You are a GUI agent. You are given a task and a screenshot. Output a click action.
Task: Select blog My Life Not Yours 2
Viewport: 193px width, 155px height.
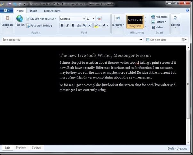point(41,19)
